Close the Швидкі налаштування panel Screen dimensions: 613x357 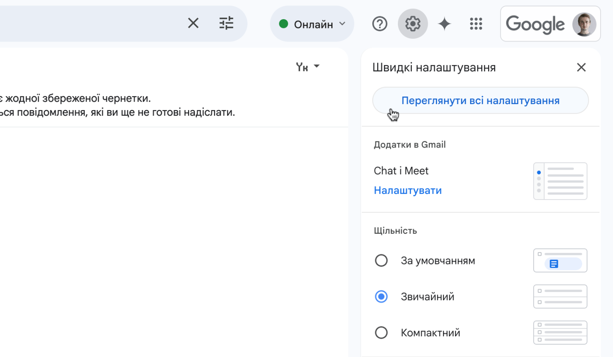point(581,67)
